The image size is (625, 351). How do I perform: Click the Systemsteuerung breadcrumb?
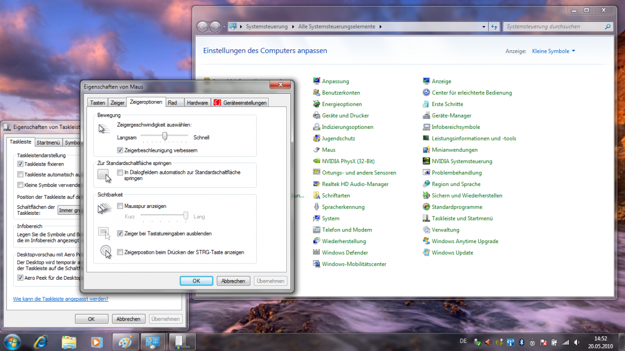(x=267, y=27)
